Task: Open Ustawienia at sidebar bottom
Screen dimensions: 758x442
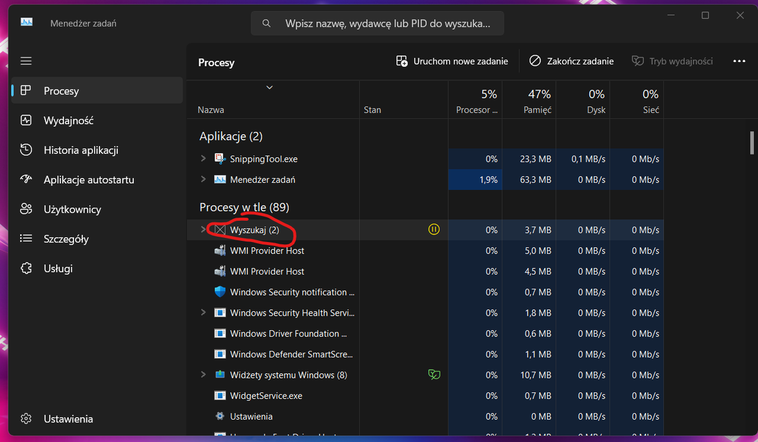Action: click(97, 419)
